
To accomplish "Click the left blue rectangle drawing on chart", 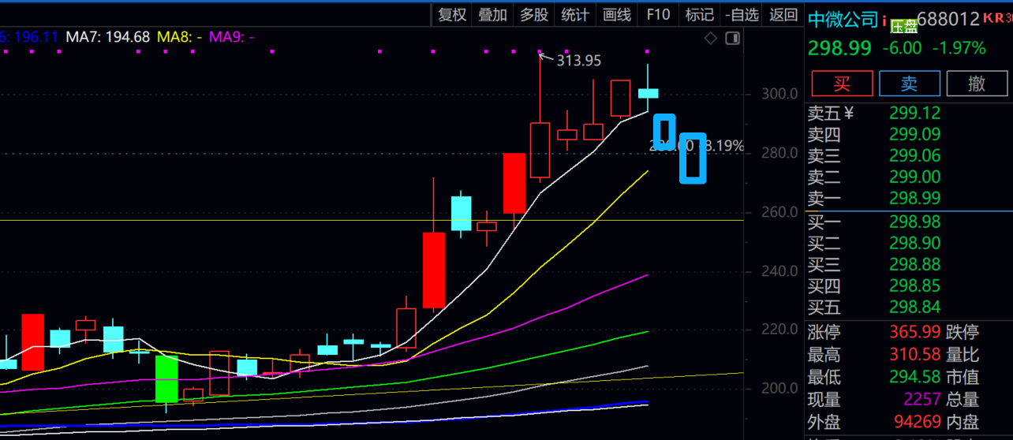I will tap(665, 131).
